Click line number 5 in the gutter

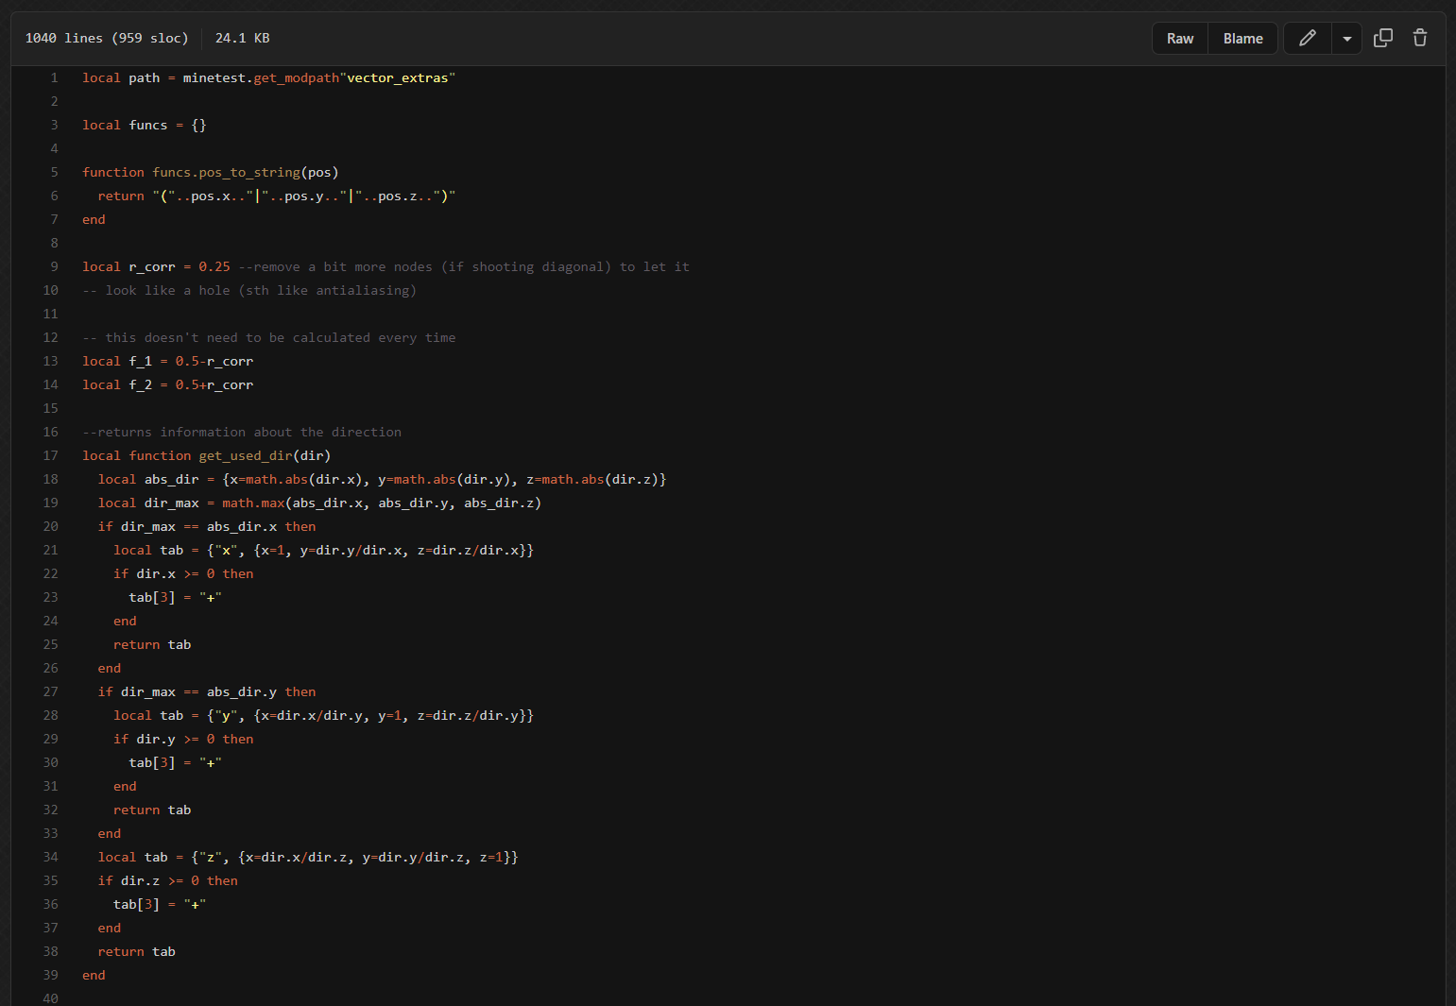coord(54,172)
